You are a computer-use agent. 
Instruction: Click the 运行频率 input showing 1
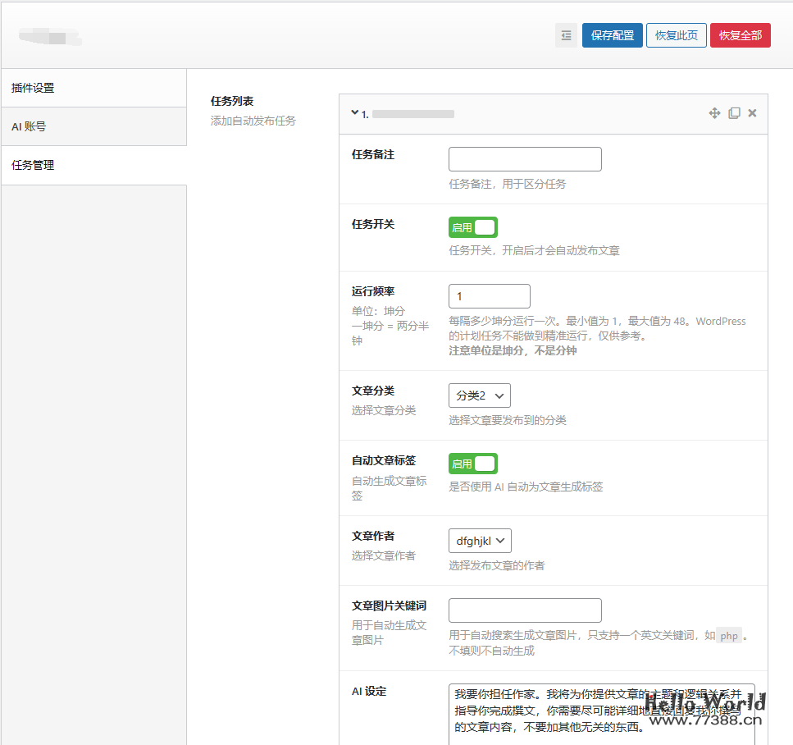coord(489,295)
